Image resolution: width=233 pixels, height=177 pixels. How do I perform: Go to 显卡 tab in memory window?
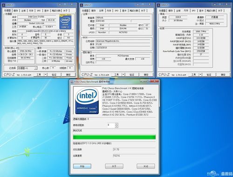(201, 11)
